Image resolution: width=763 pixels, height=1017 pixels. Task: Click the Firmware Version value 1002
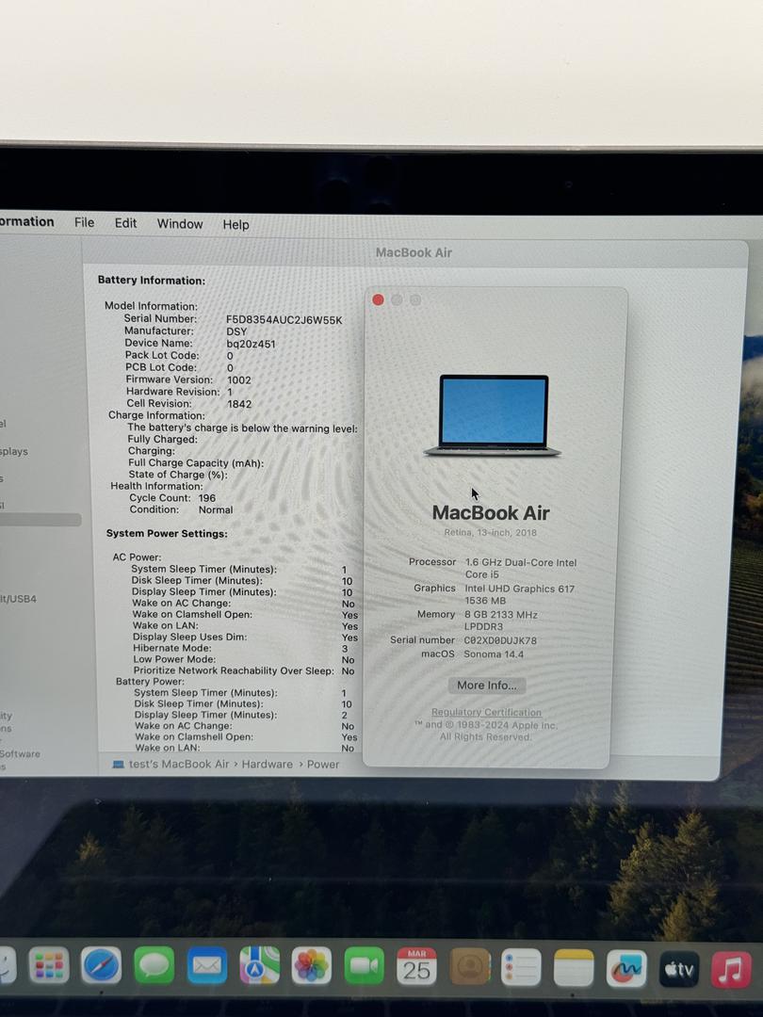click(238, 380)
